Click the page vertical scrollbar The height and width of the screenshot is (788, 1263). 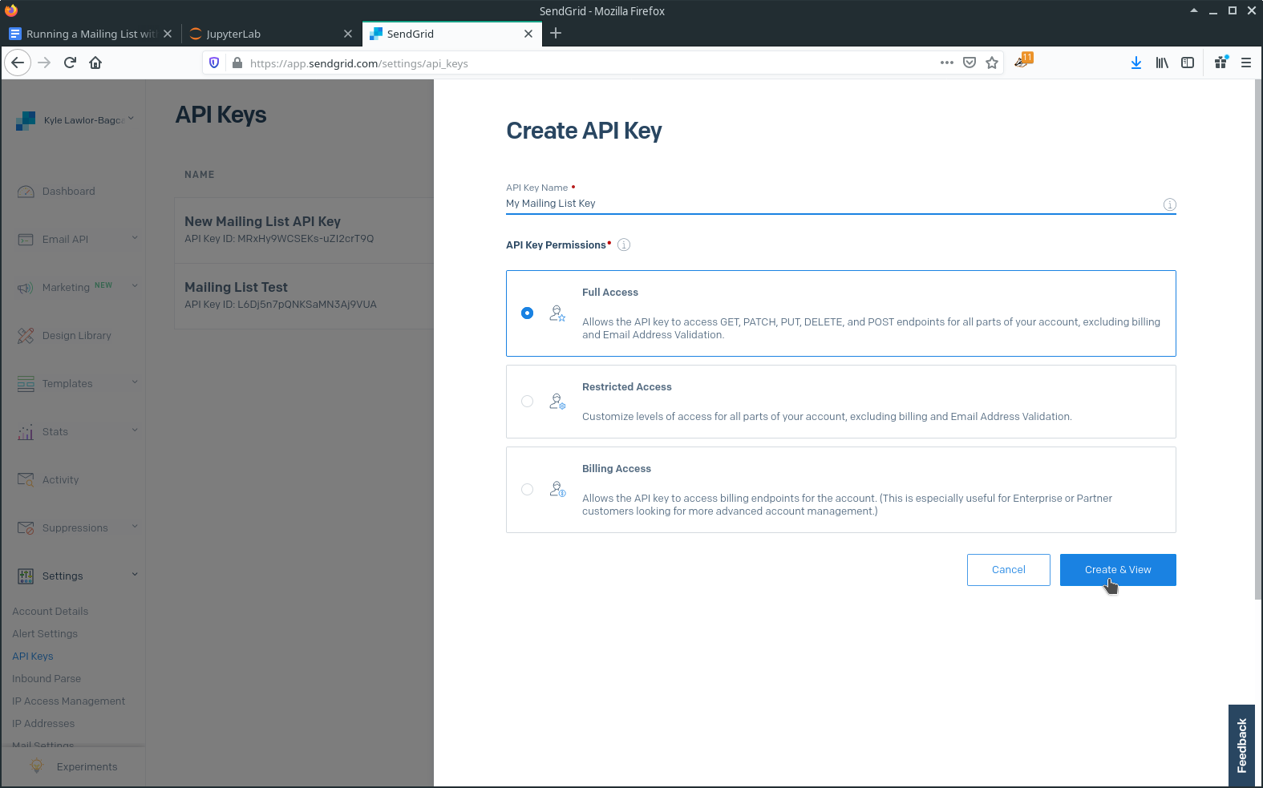tap(1258, 339)
